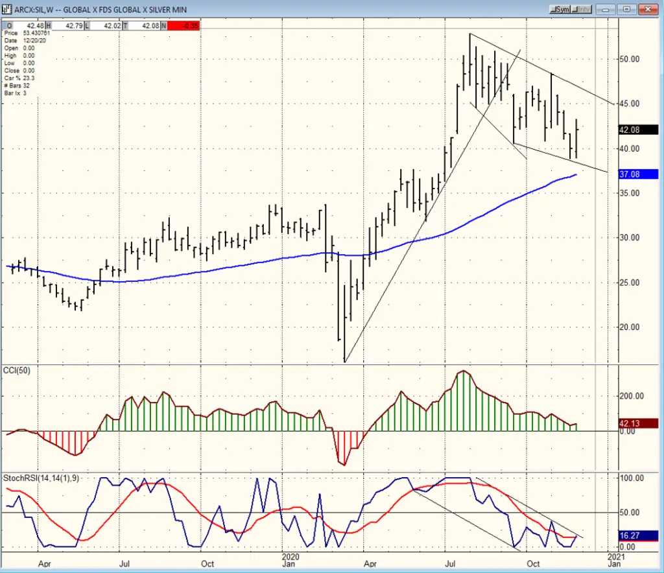Image resolution: width=664 pixels, height=573 pixels.
Task: Click the 2020 Jan time axis label
Action: pos(289,560)
